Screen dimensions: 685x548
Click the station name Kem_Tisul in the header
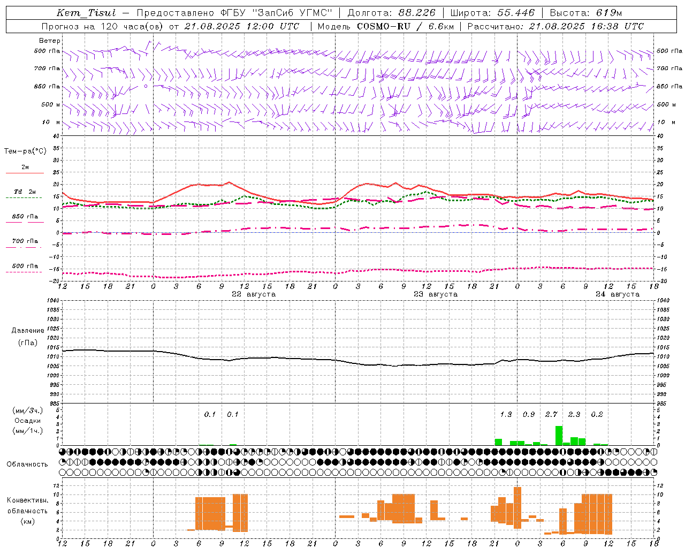tap(86, 13)
